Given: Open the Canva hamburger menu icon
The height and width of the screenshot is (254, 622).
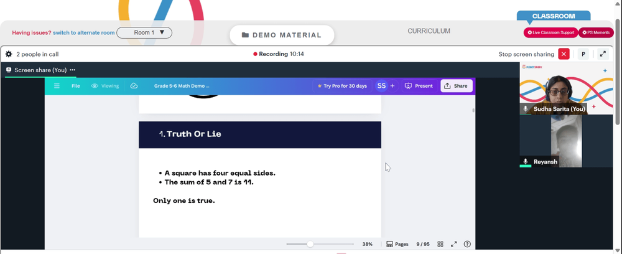Looking at the screenshot, I should [x=57, y=86].
